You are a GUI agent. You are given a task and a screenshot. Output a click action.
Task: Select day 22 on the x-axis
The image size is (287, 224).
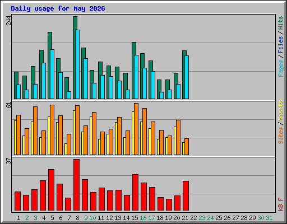click(193, 218)
